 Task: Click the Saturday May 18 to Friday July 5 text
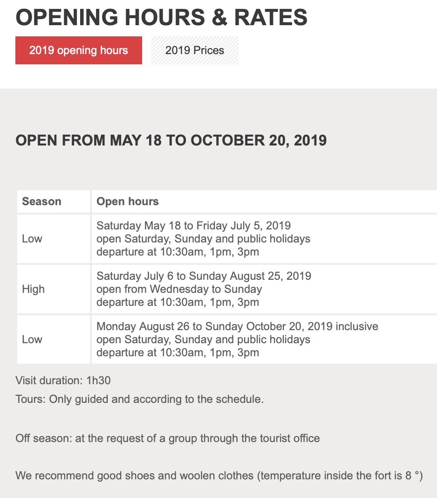coord(193,226)
